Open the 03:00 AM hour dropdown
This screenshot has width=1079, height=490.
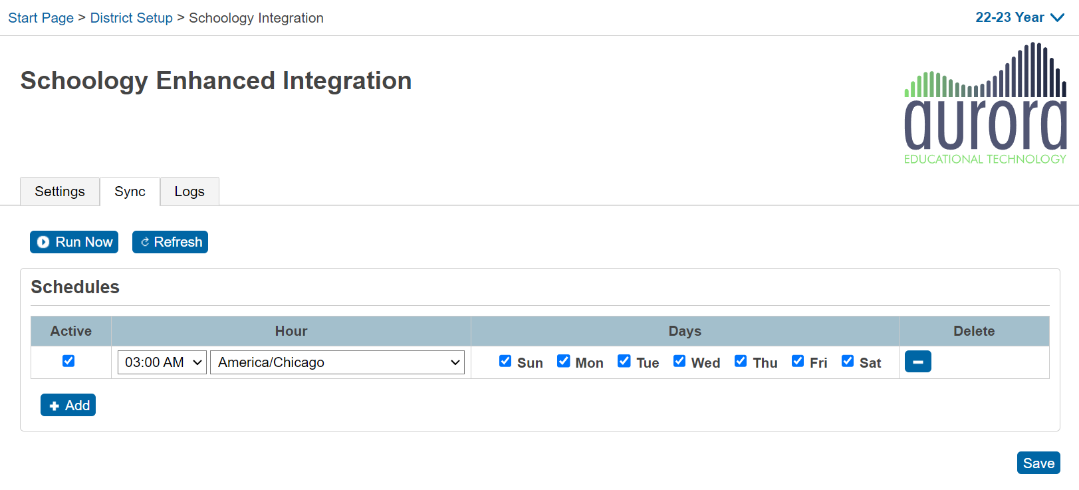click(162, 362)
